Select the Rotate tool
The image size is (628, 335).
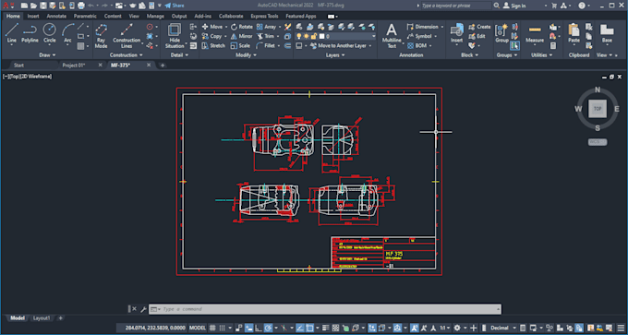tap(242, 27)
